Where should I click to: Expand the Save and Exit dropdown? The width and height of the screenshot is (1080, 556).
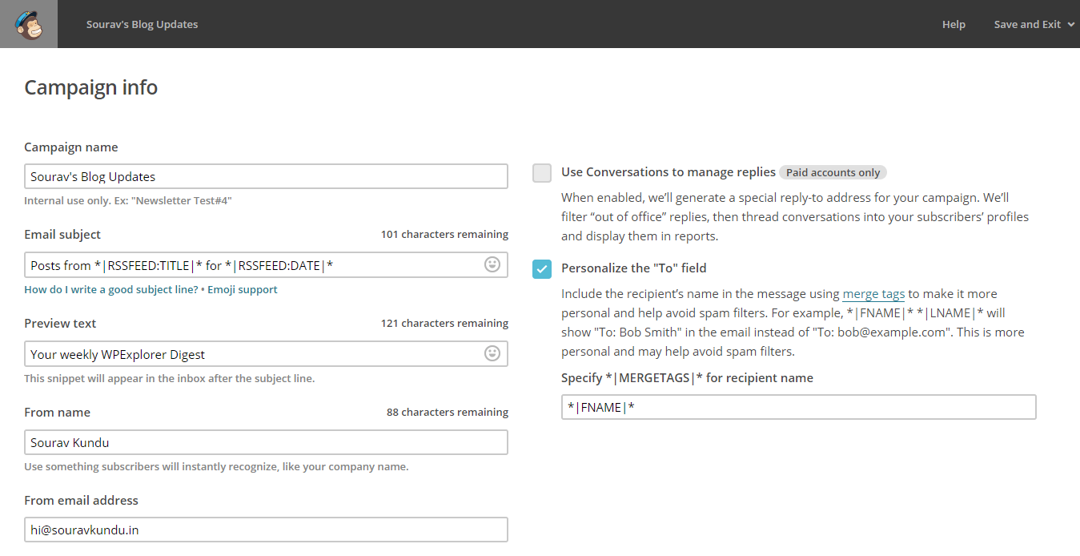click(1034, 24)
